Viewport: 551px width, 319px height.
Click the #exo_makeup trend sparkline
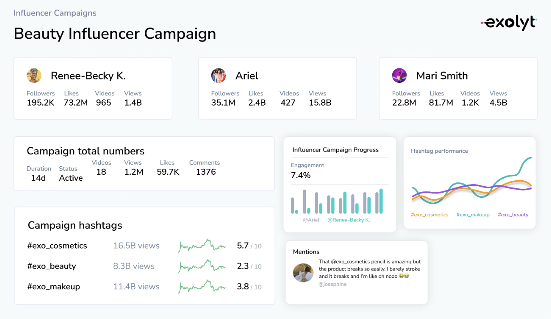[202, 287]
